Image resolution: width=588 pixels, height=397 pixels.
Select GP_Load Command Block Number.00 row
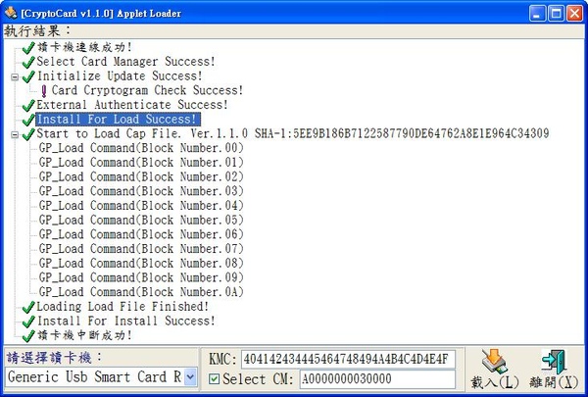[x=141, y=148]
